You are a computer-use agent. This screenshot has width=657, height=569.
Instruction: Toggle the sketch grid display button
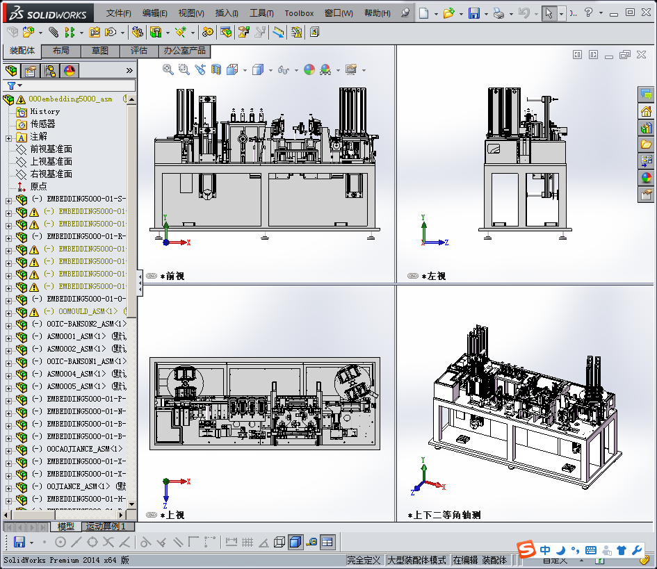[x=247, y=542]
